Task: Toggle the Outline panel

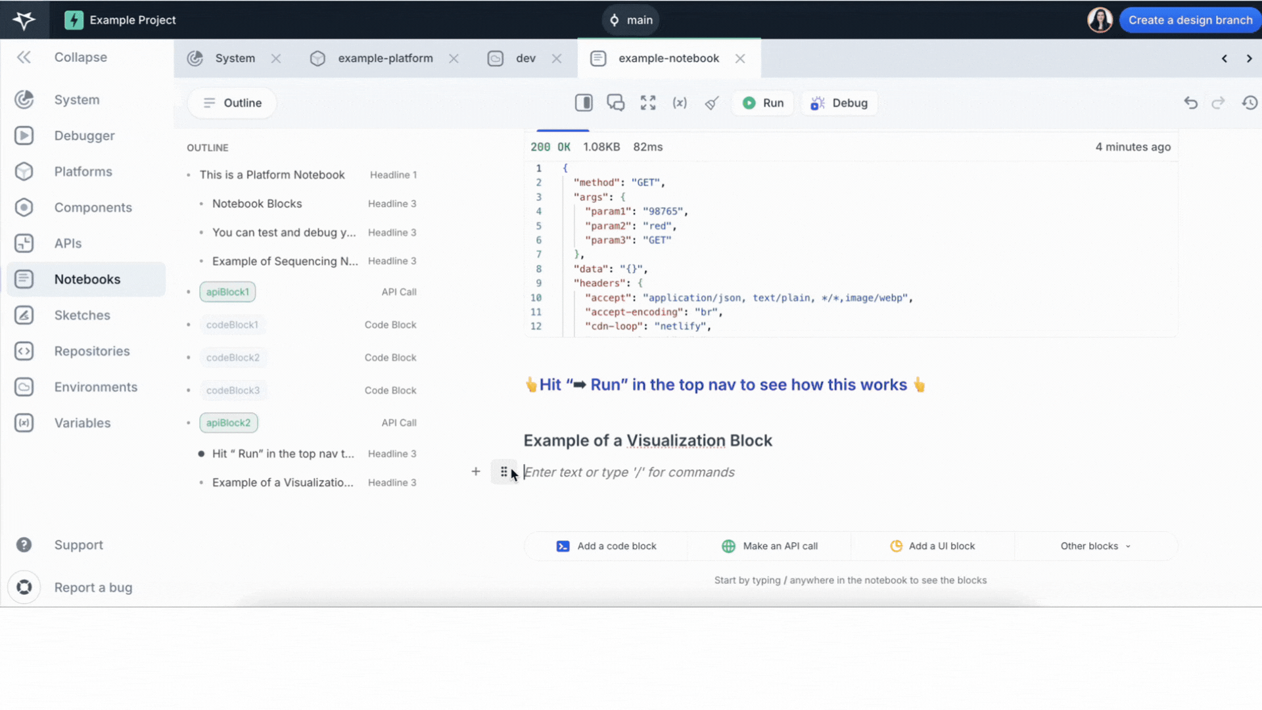Action: point(232,103)
